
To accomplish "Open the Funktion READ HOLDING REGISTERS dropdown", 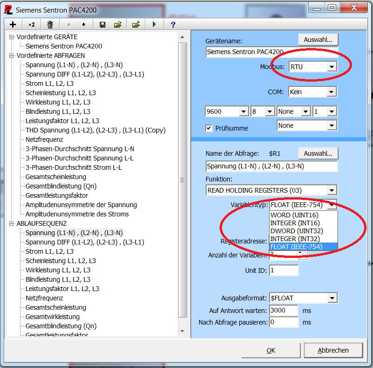I will point(332,190).
